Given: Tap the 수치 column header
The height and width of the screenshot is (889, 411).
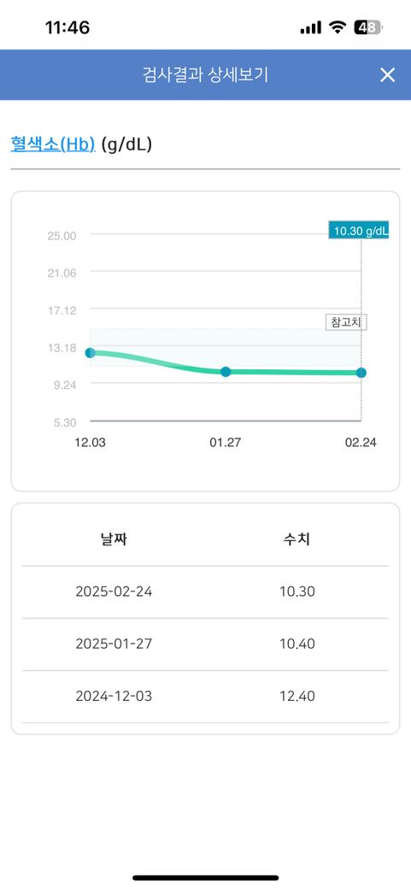Looking at the screenshot, I should point(297,539).
